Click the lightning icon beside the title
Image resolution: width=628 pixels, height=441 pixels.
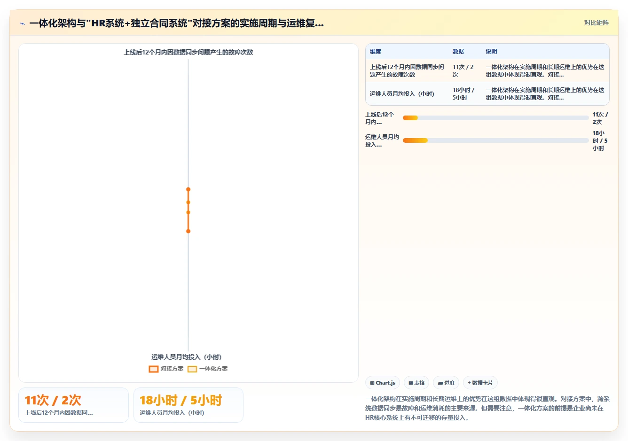tap(22, 23)
